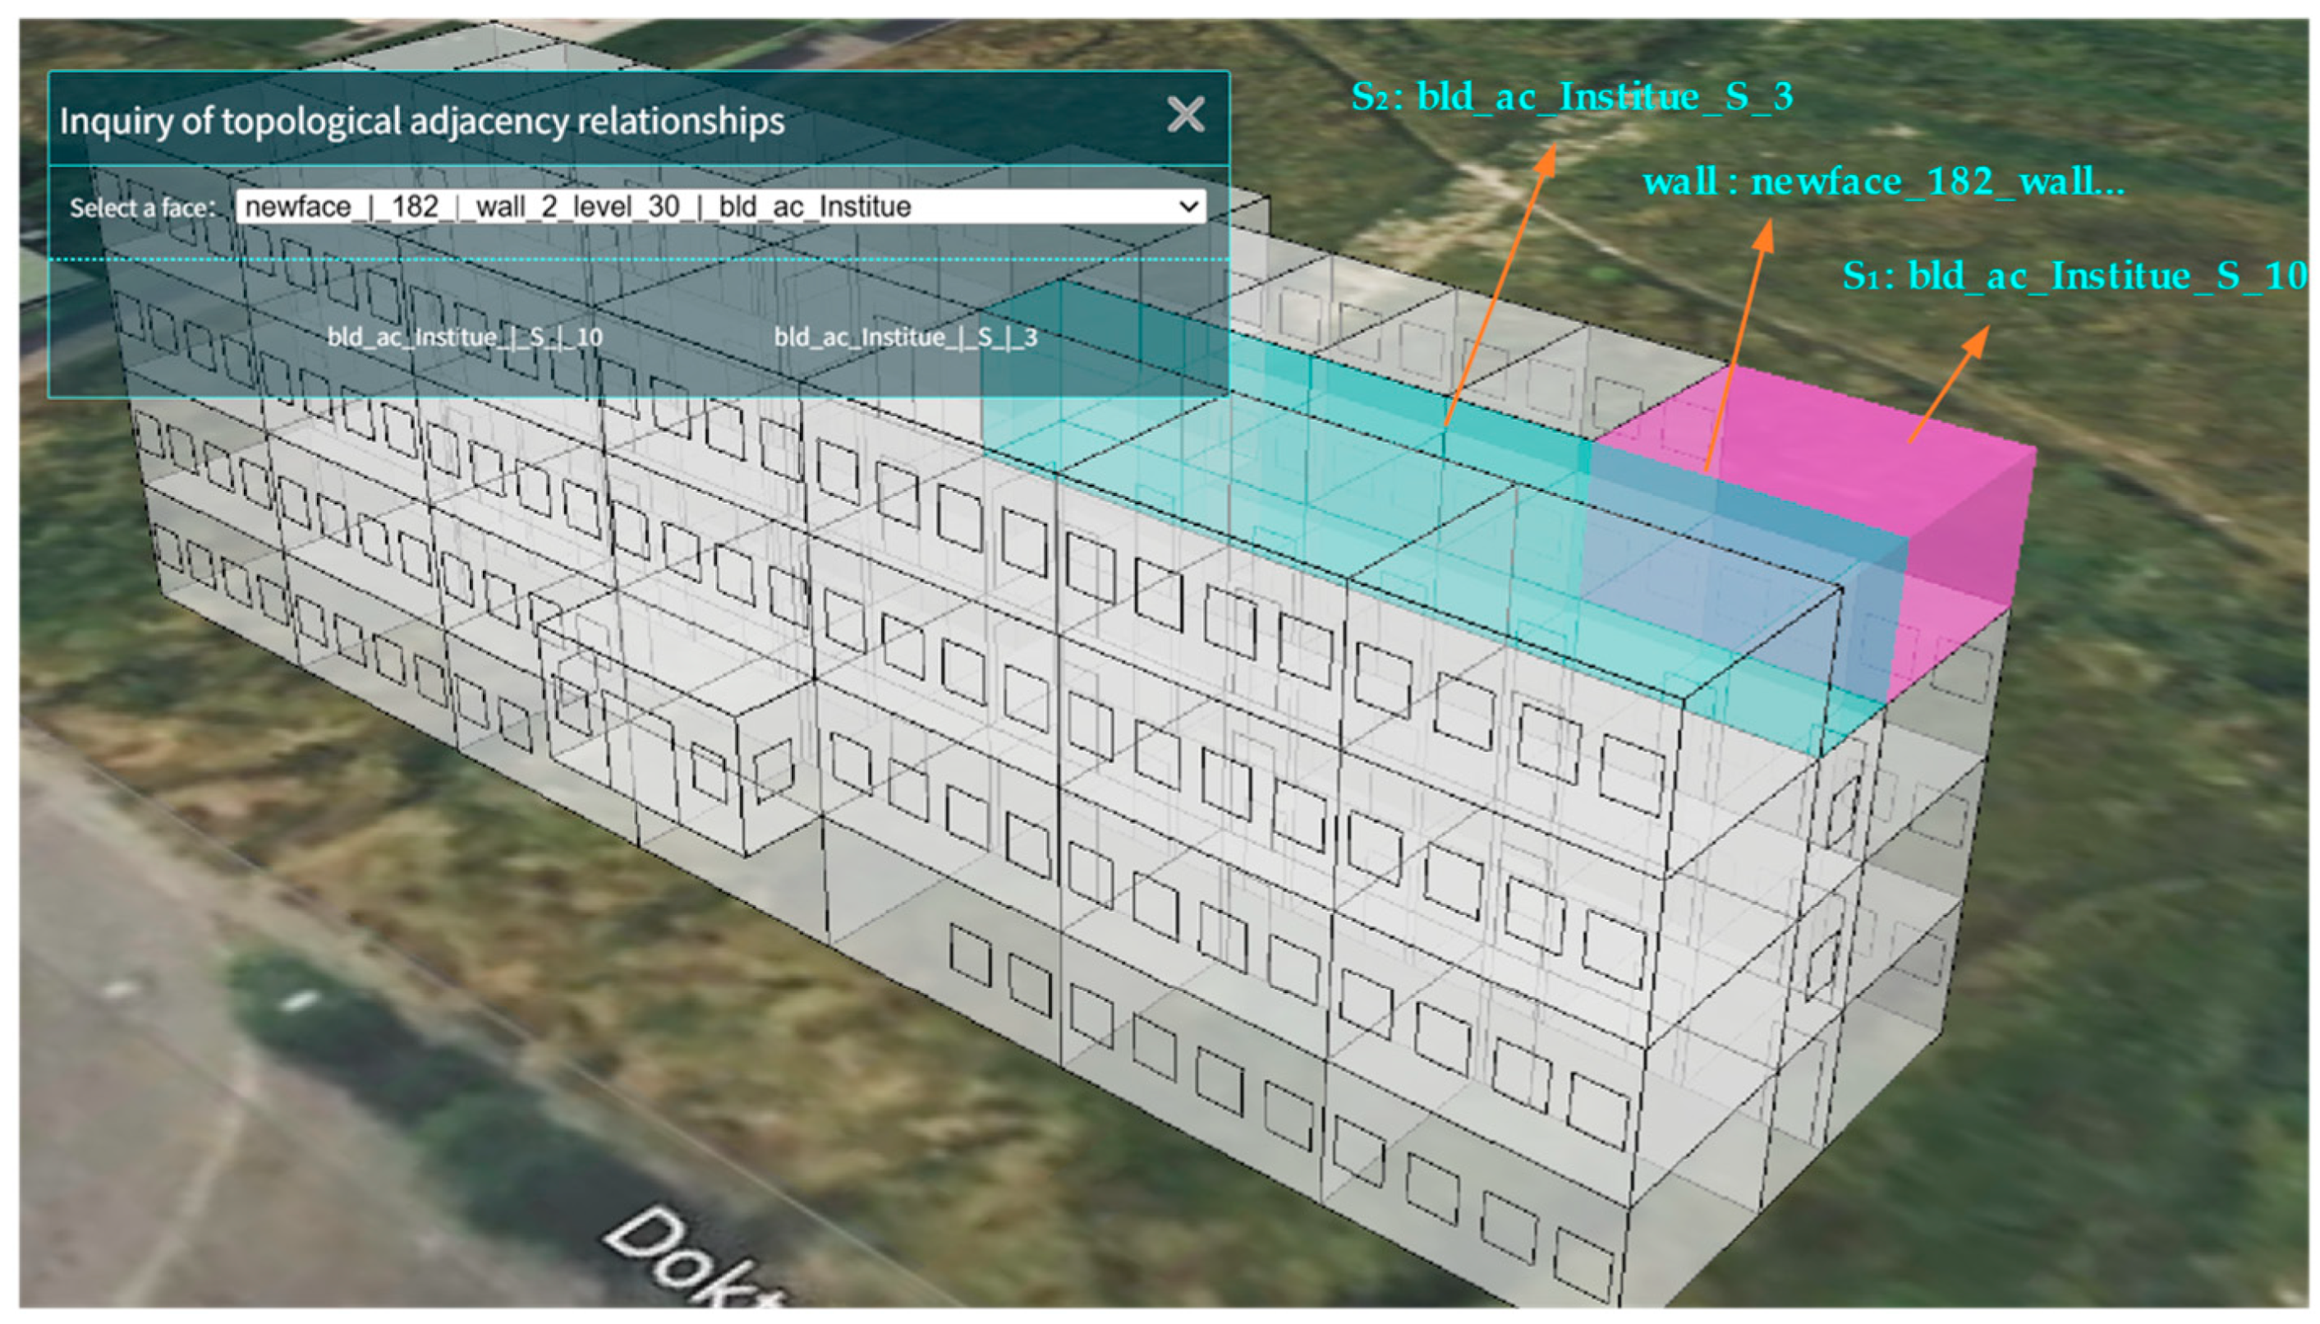The width and height of the screenshot is (2320, 1324).
Task: Click the dropdown chevron arrow
Action: pos(1188,206)
